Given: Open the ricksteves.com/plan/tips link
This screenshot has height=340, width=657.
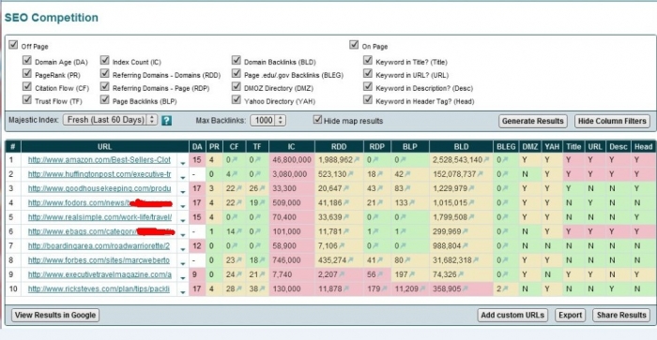Looking at the screenshot, I should tap(99, 288).
